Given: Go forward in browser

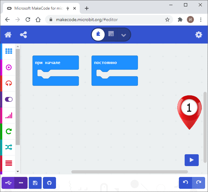Looking at the screenshot, I should tap(18, 20).
